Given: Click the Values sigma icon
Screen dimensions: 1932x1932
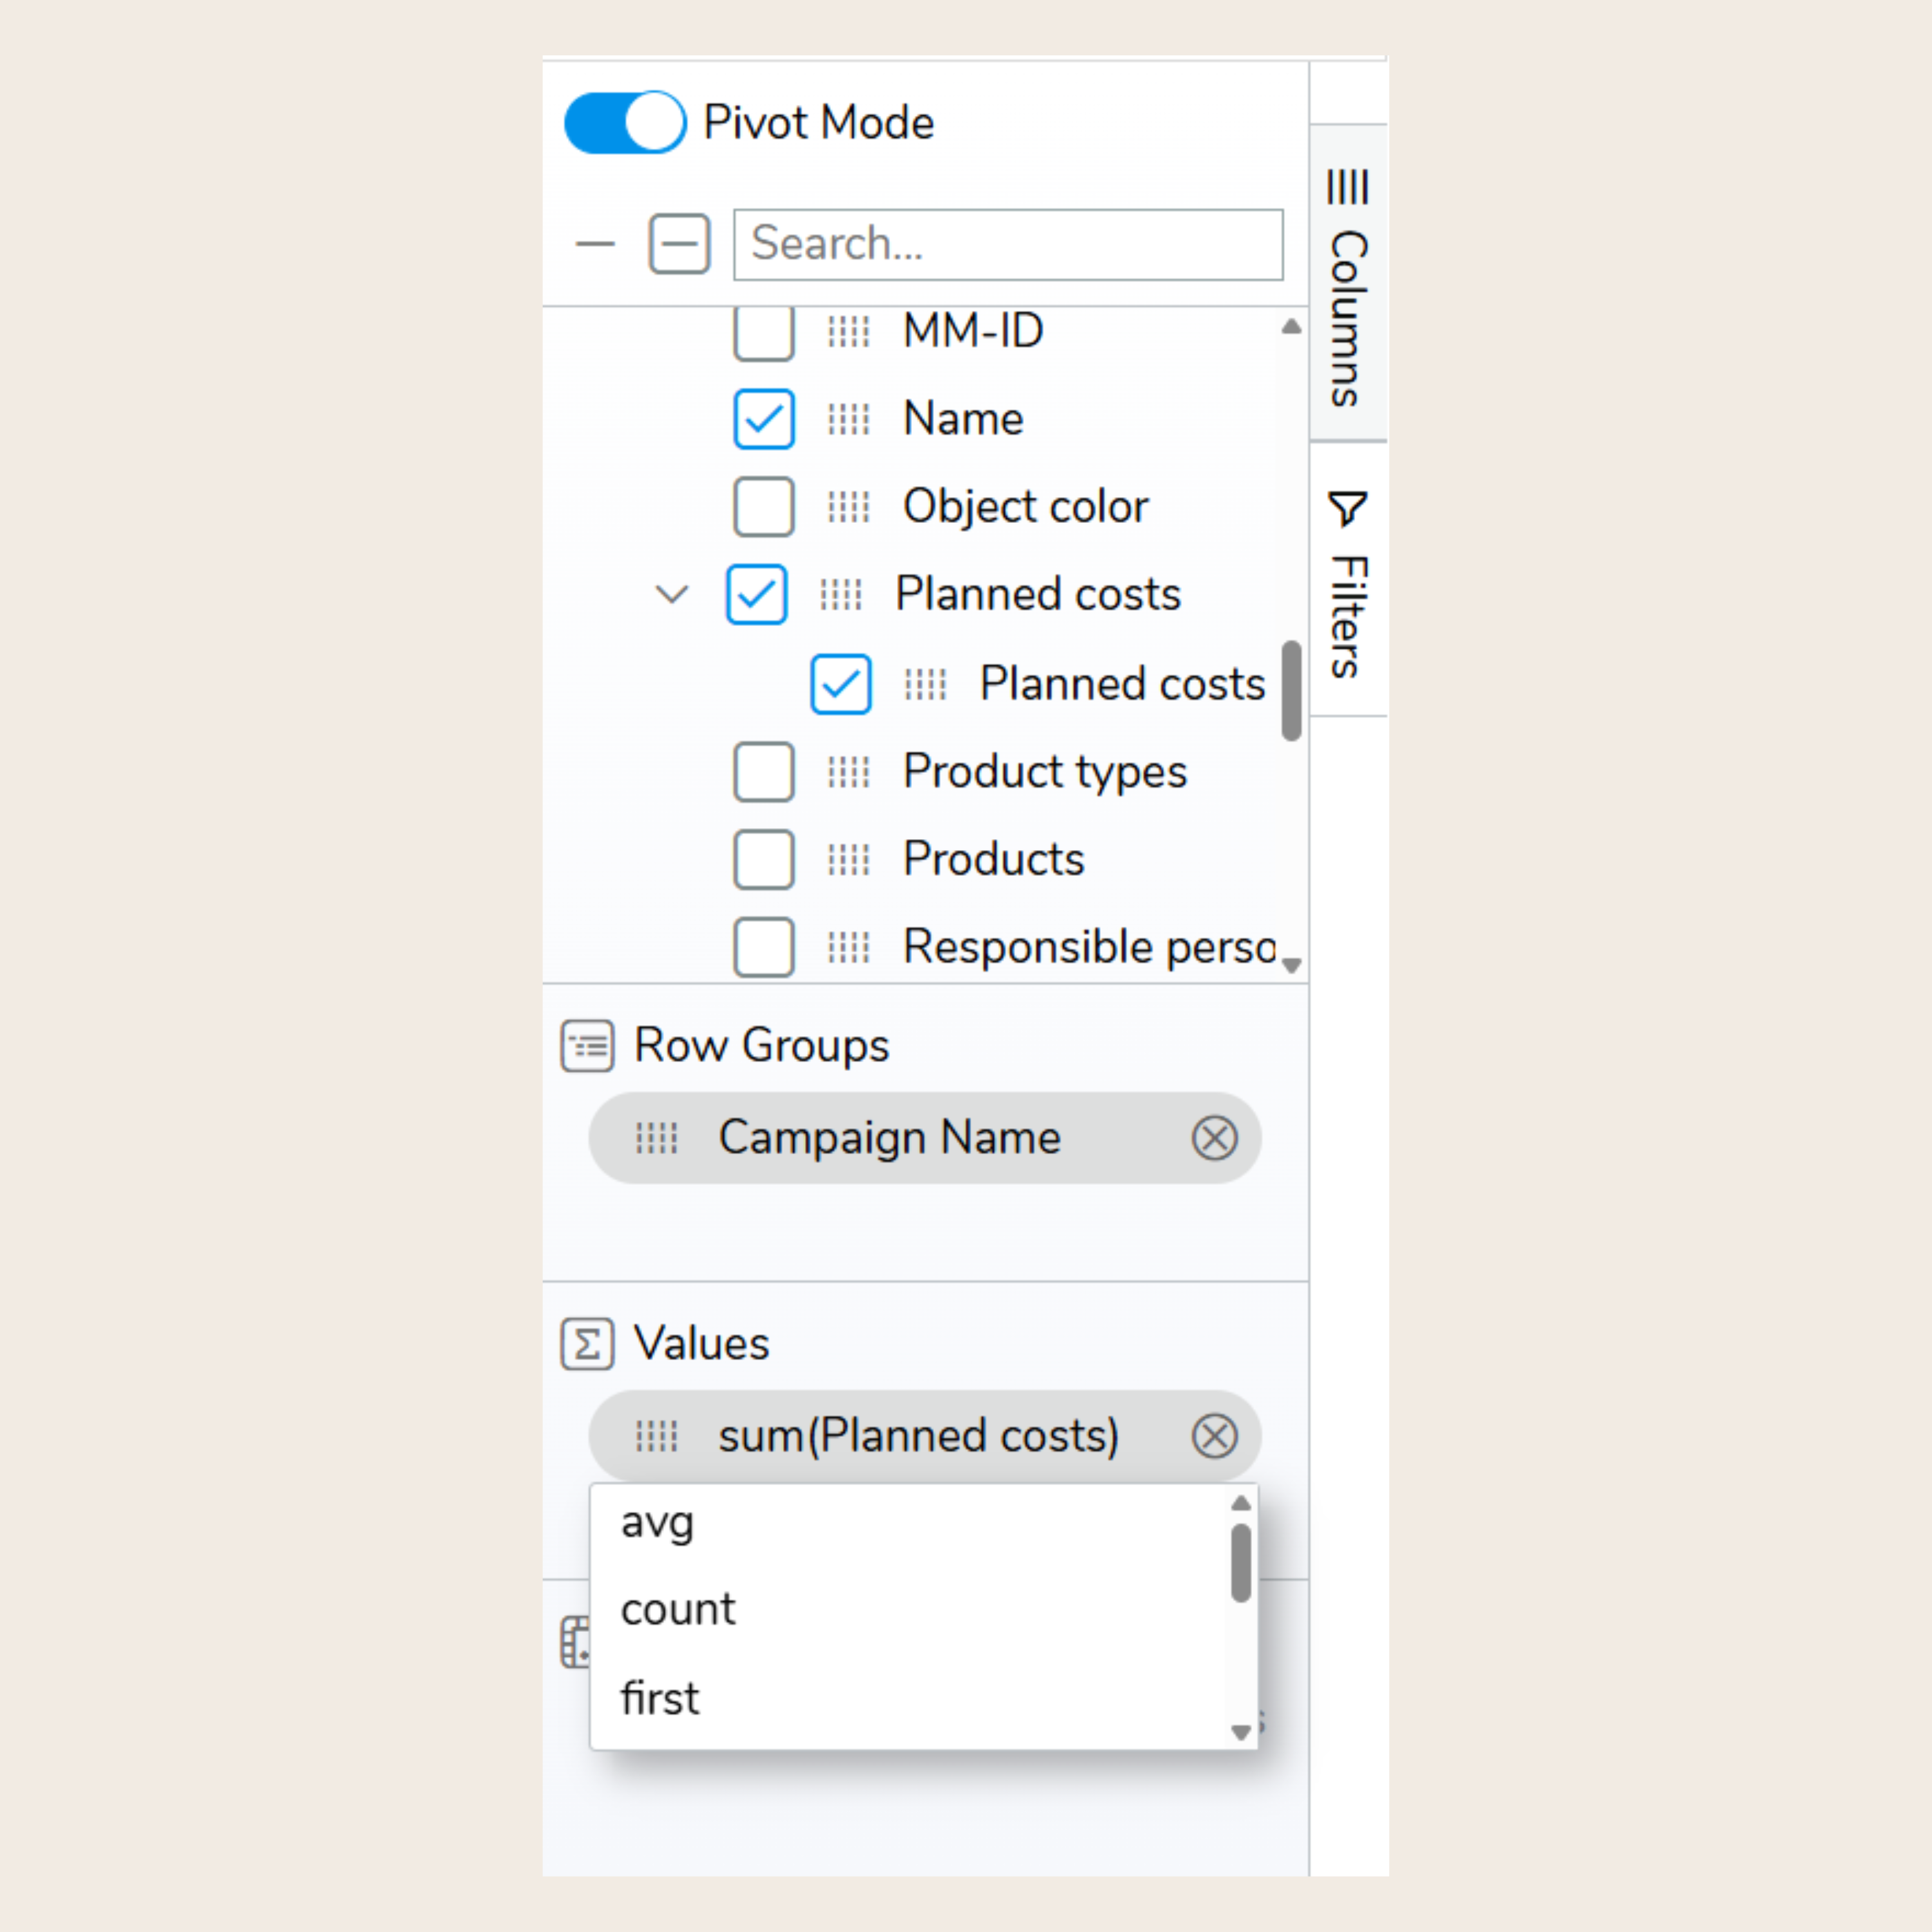Looking at the screenshot, I should pyautogui.click(x=587, y=1343).
